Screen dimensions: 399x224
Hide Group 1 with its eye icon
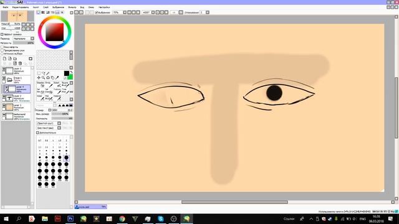pos(4,78)
